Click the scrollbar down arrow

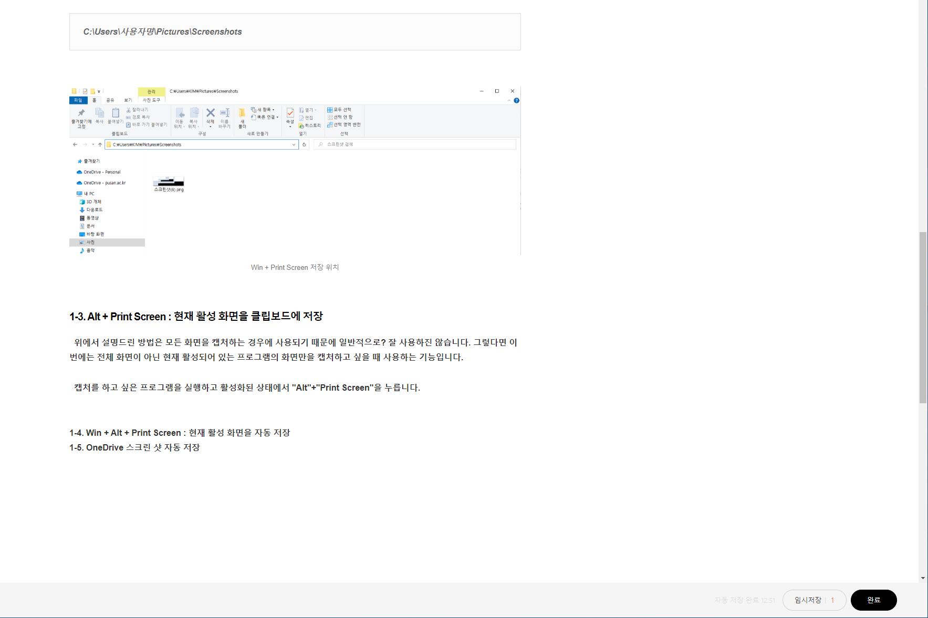[923, 578]
